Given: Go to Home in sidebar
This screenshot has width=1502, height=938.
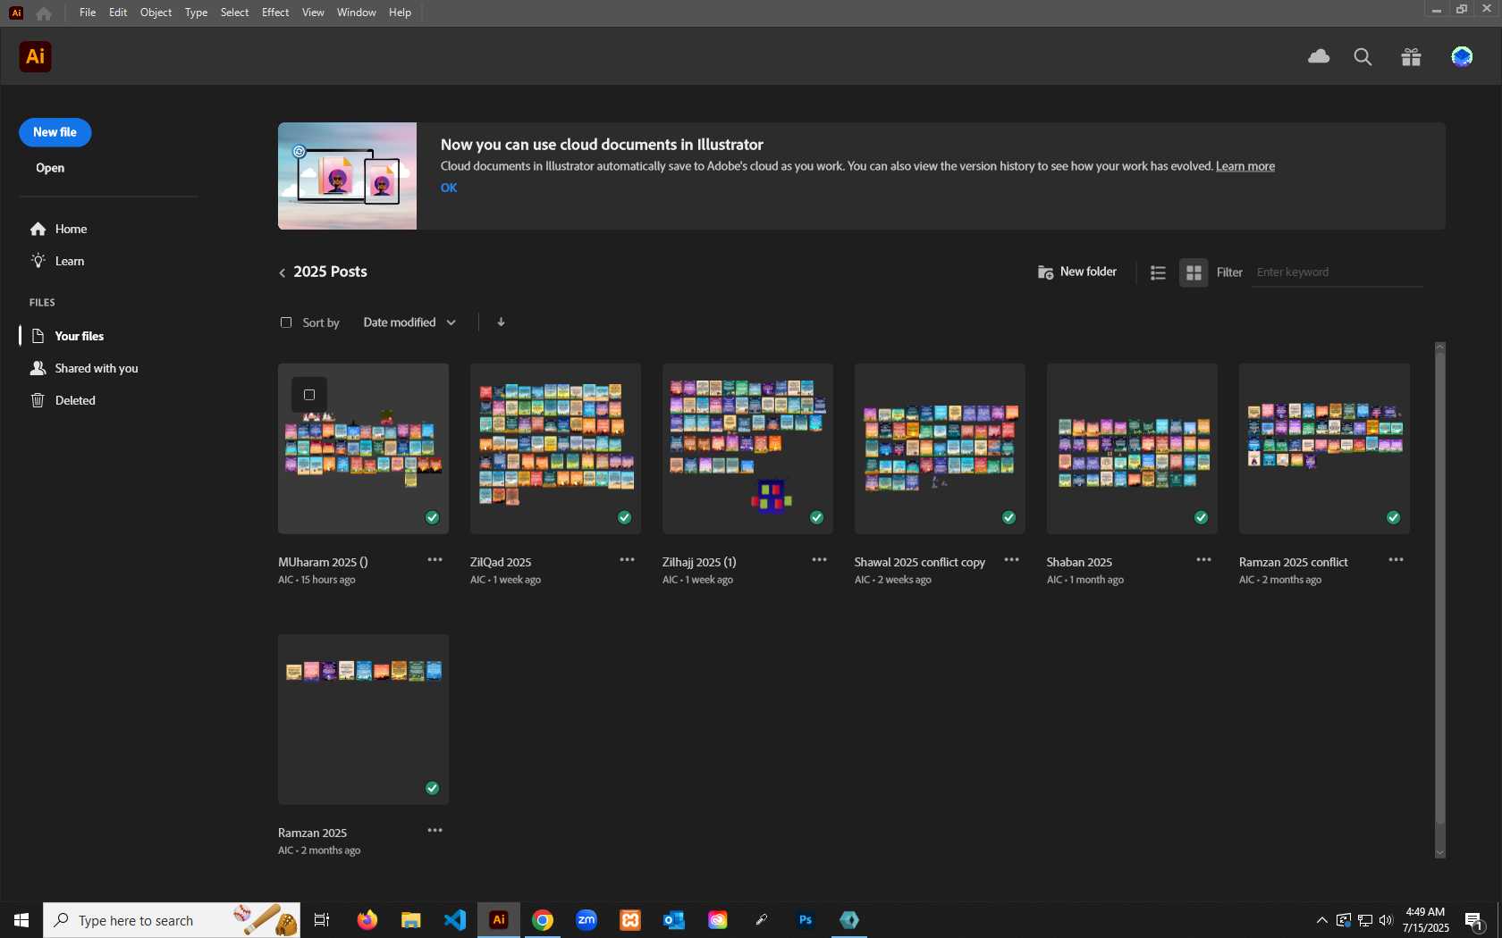Looking at the screenshot, I should [58, 229].
